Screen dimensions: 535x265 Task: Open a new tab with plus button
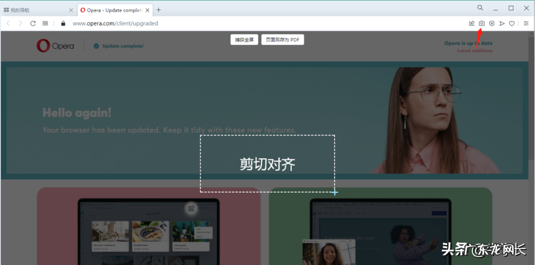coord(158,10)
